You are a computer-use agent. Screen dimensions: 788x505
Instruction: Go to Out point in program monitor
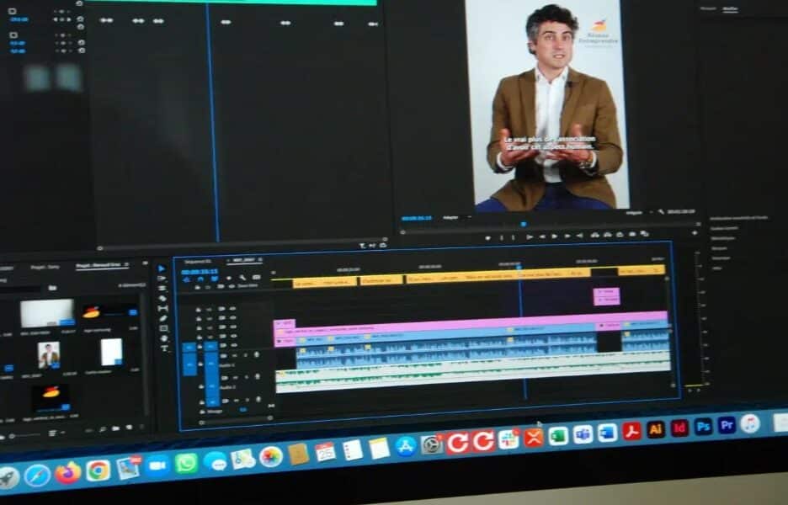click(579, 235)
